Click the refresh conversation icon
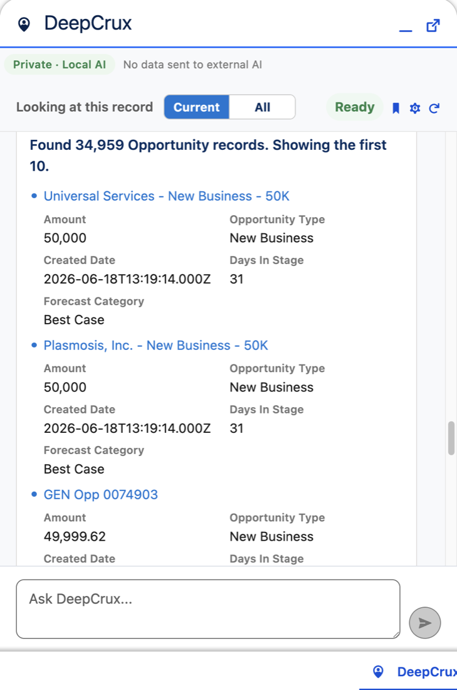Viewport: 457px width, 690px height. (x=434, y=108)
